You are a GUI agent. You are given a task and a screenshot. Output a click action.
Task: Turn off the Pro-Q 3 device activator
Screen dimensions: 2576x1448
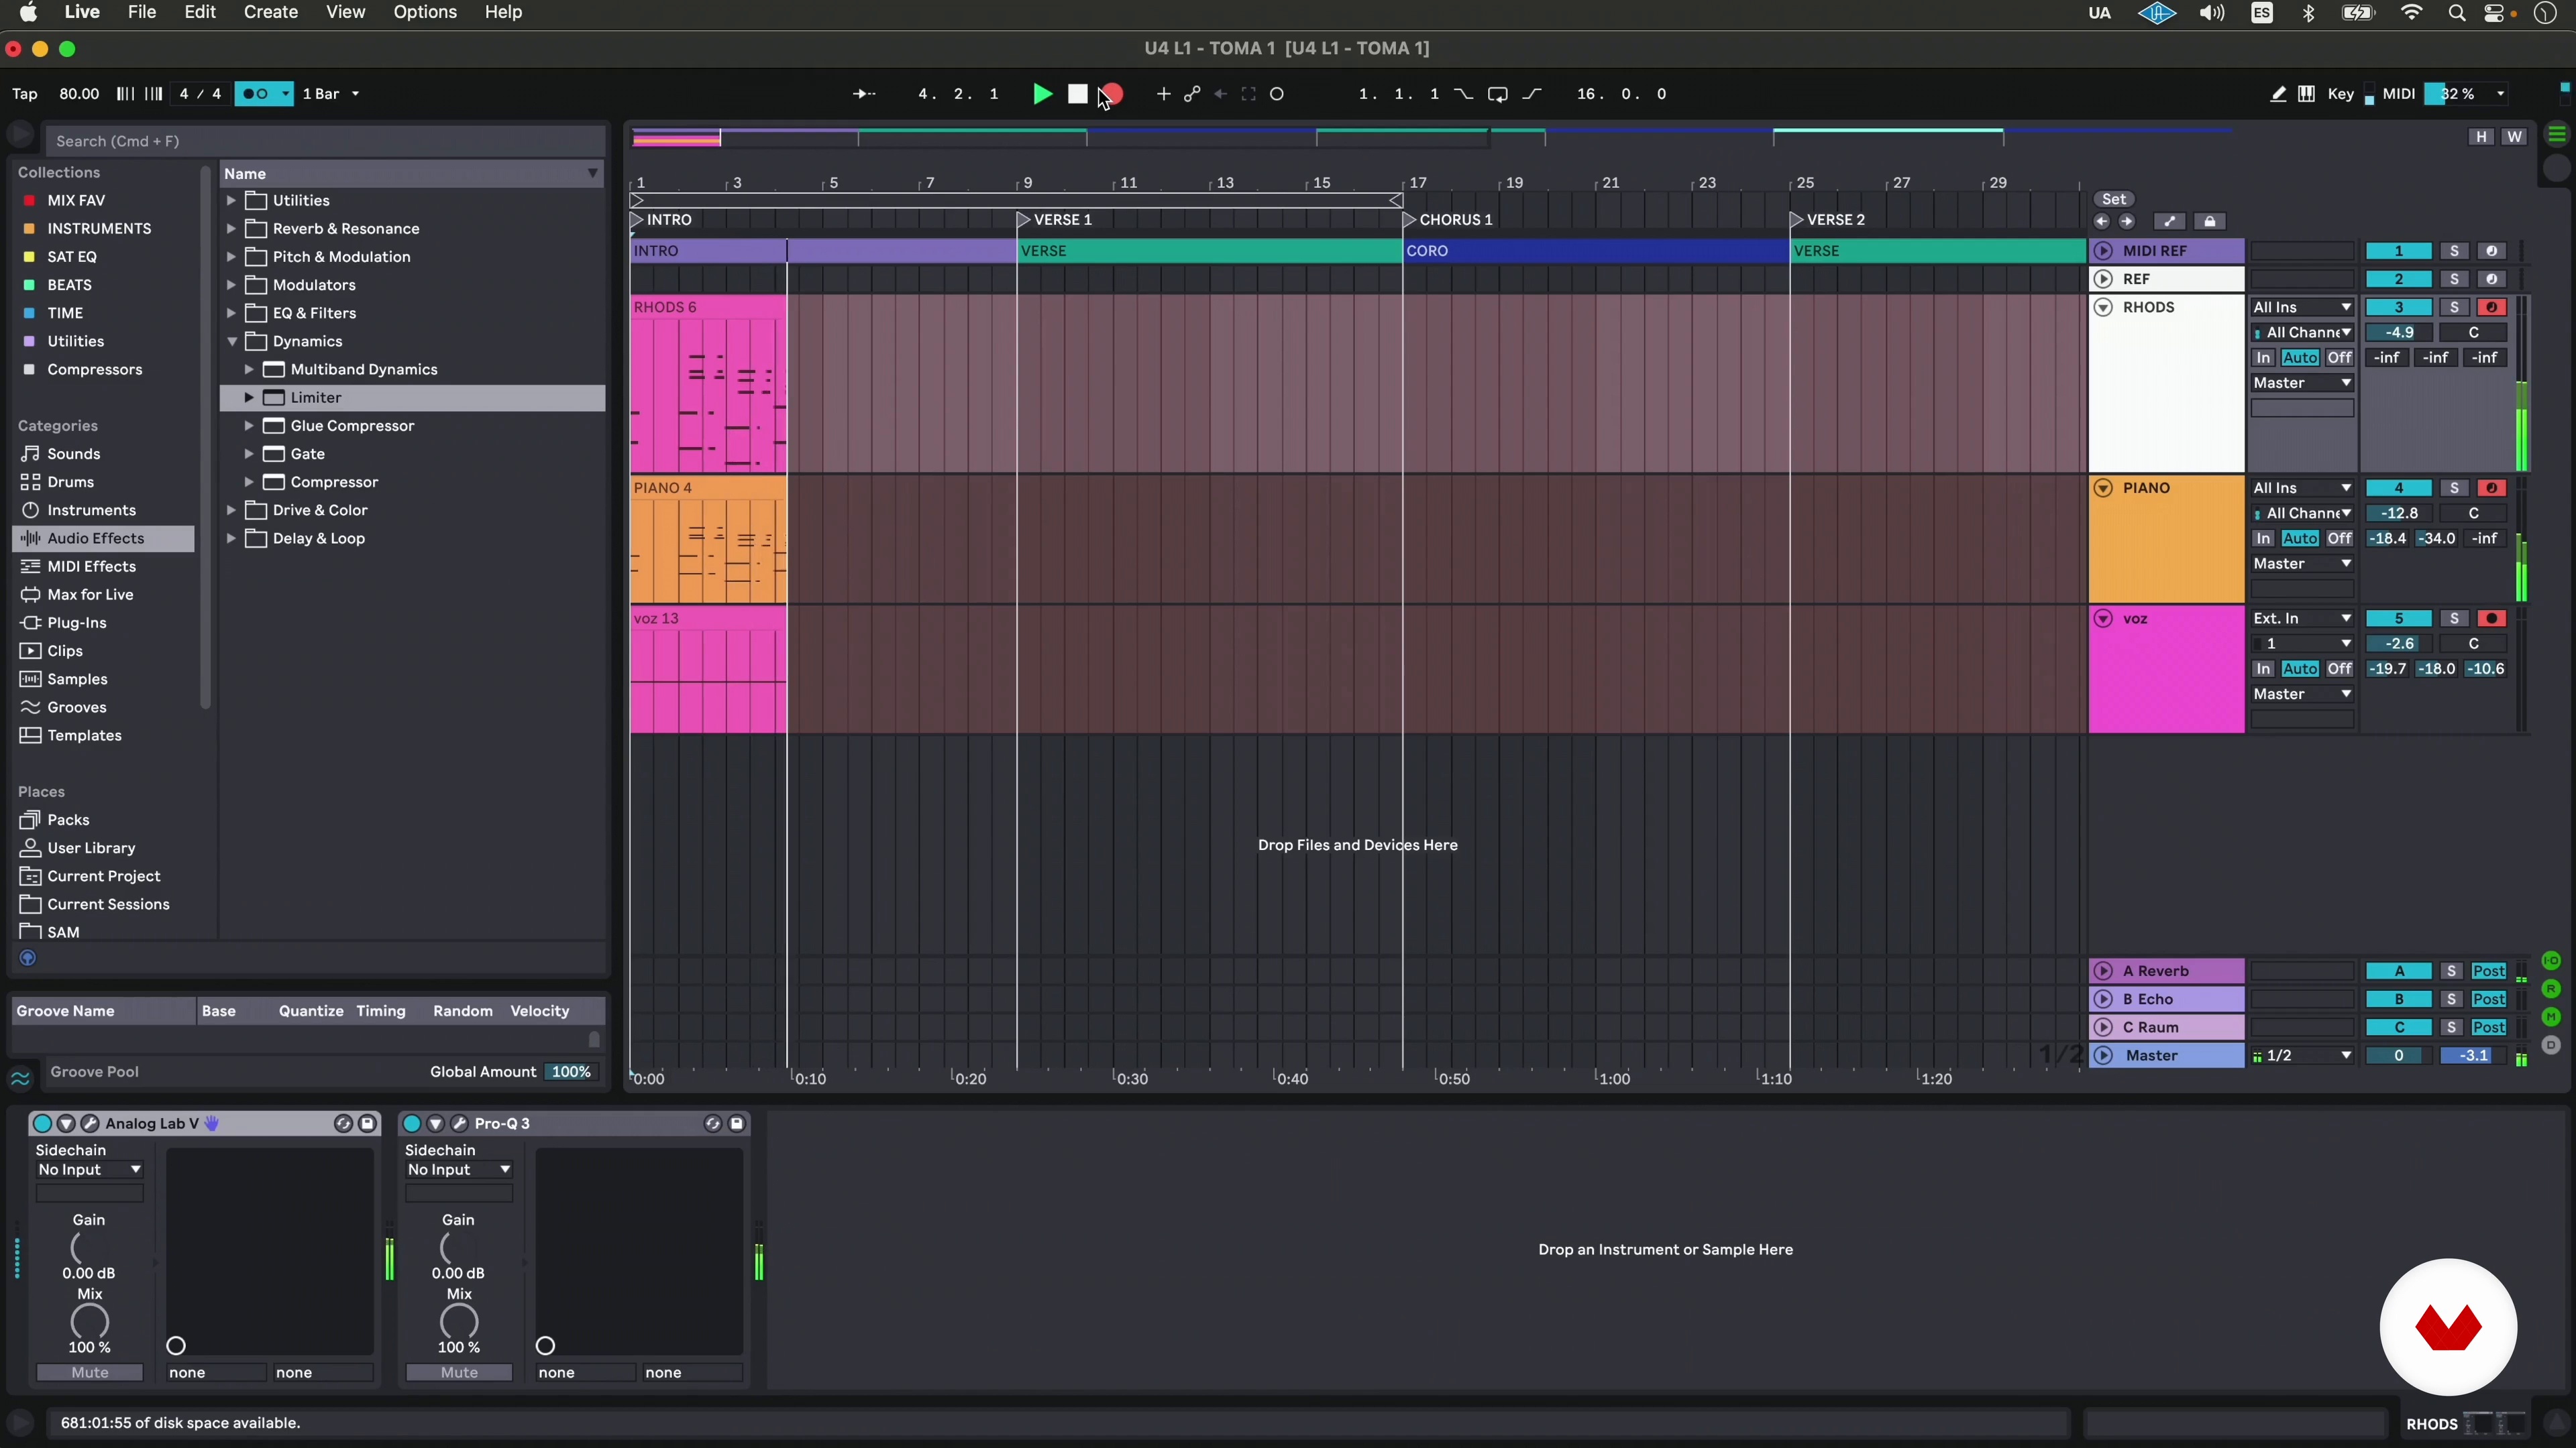[x=411, y=1124]
